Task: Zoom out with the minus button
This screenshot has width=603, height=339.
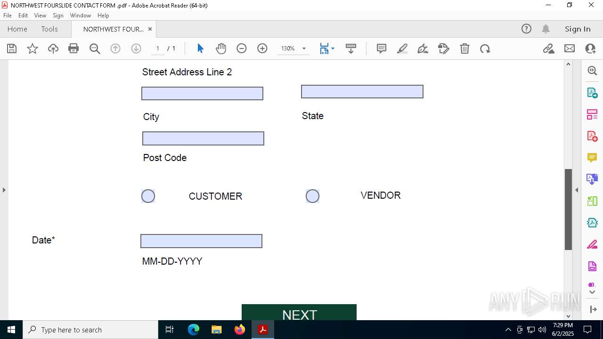Action: 242,48
